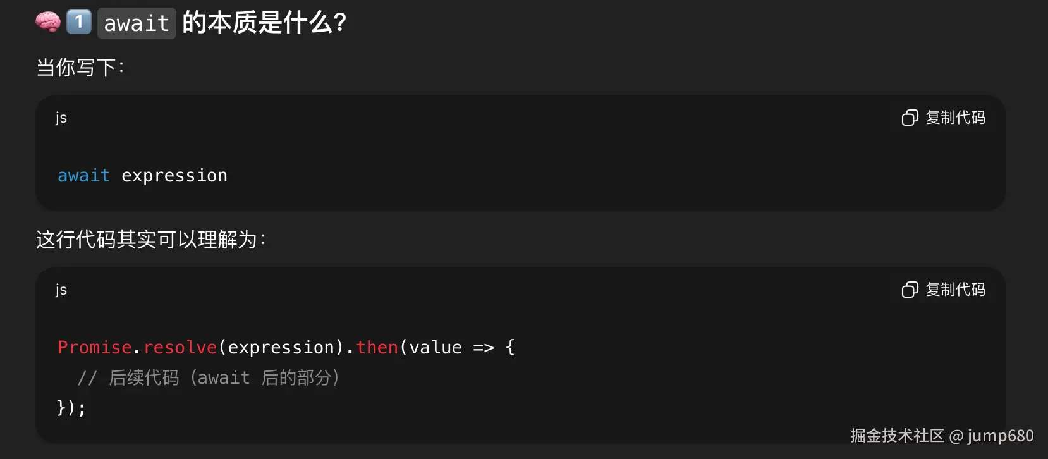Viewport: 1048px width, 459px height.
Task: Click the then method name in the code
Action: 377,348
